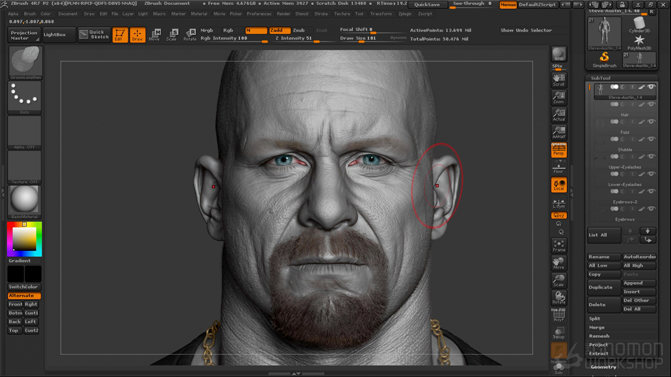671x377 pixels.
Task: Toggle Zadd sculpting mode
Action: click(279, 30)
